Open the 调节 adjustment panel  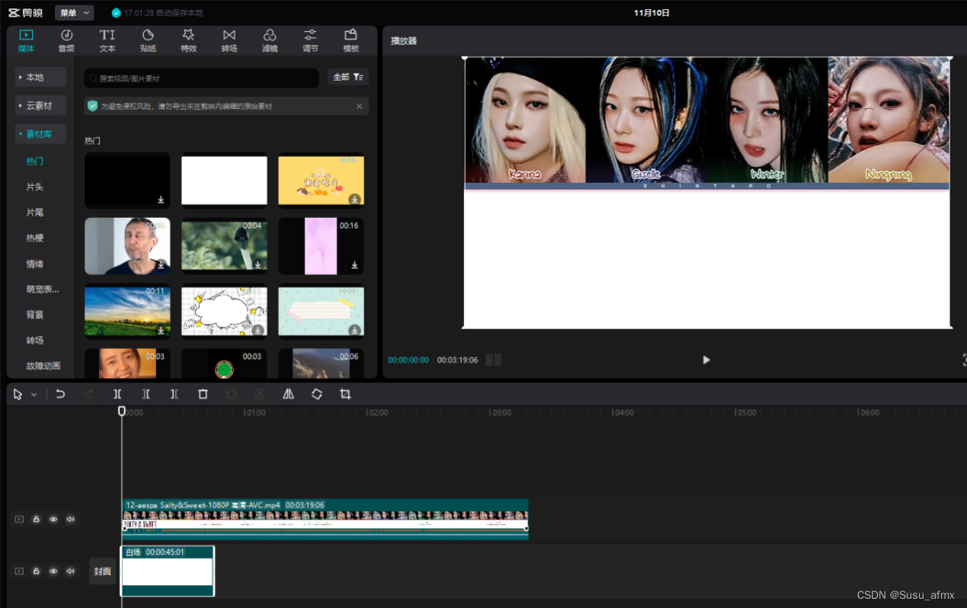point(310,40)
